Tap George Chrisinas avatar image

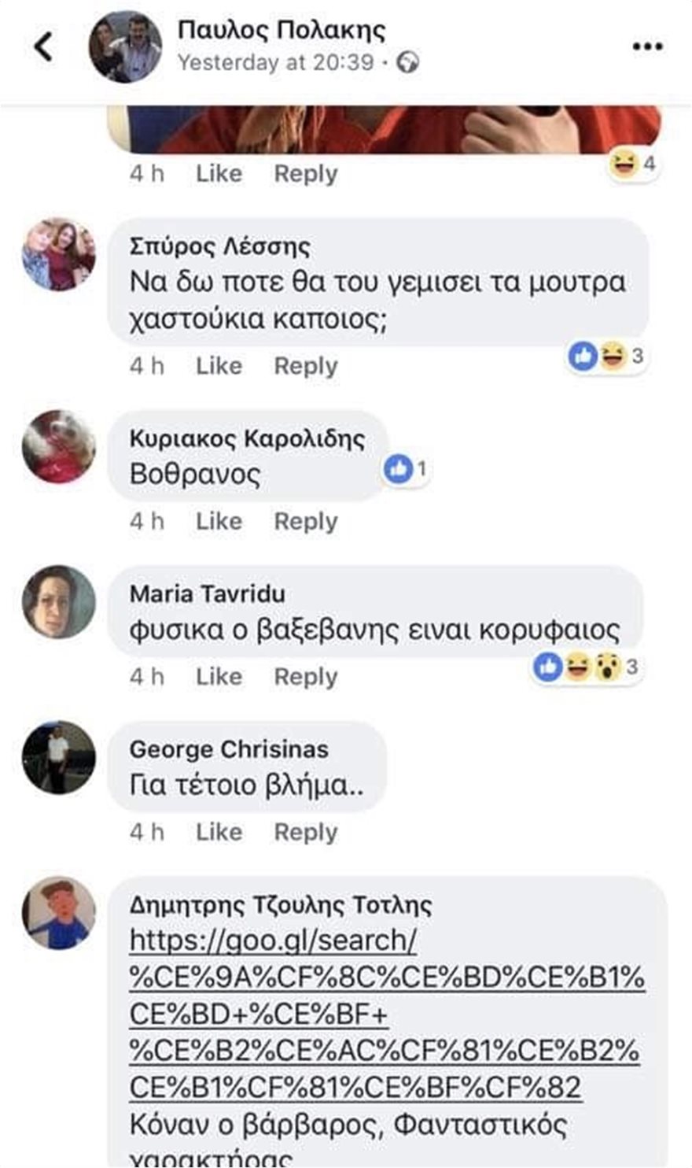[x=59, y=757]
